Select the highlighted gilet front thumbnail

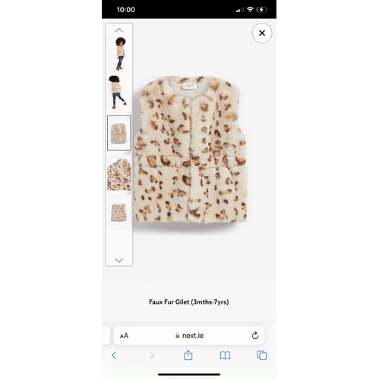point(119,133)
